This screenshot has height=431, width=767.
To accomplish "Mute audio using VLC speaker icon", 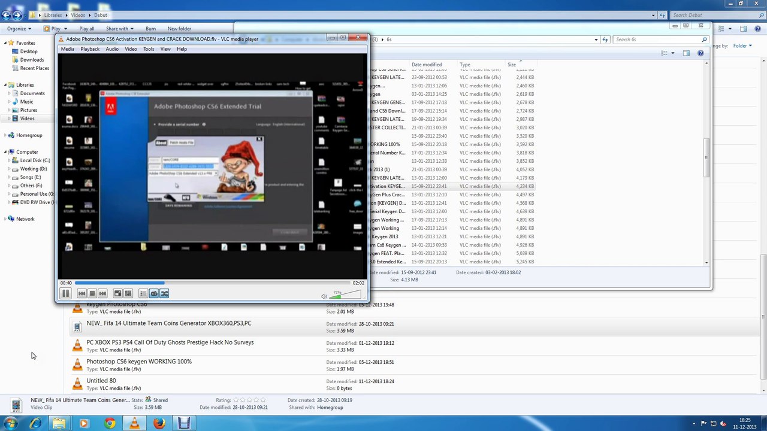I will tap(324, 296).
